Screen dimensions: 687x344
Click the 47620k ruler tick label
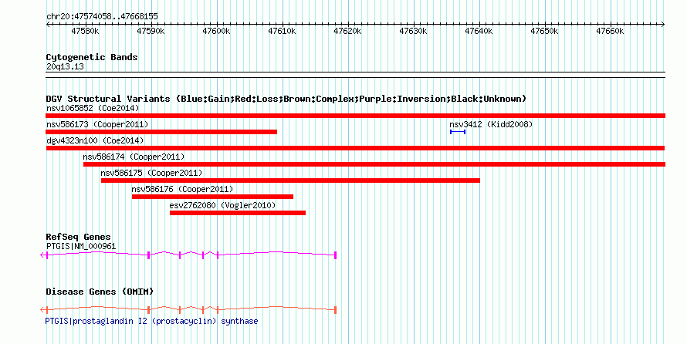(x=347, y=31)
